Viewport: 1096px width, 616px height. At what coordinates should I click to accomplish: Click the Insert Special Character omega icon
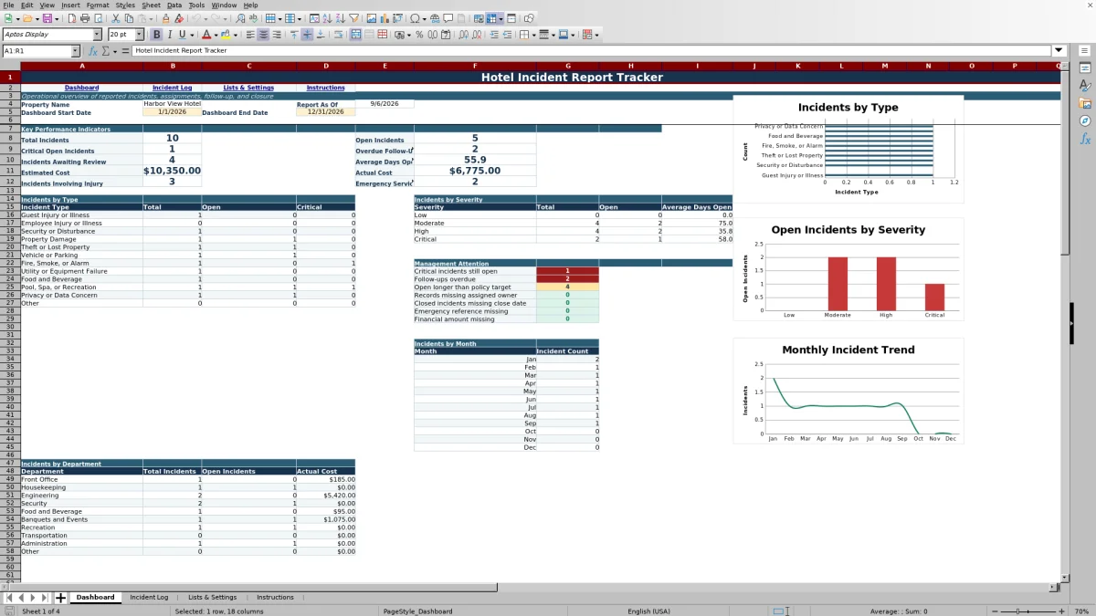tap(415, 18)
